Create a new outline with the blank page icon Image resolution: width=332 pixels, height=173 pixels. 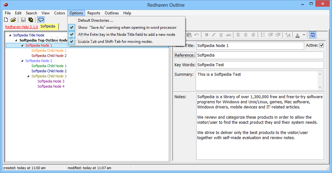(6, 20)
